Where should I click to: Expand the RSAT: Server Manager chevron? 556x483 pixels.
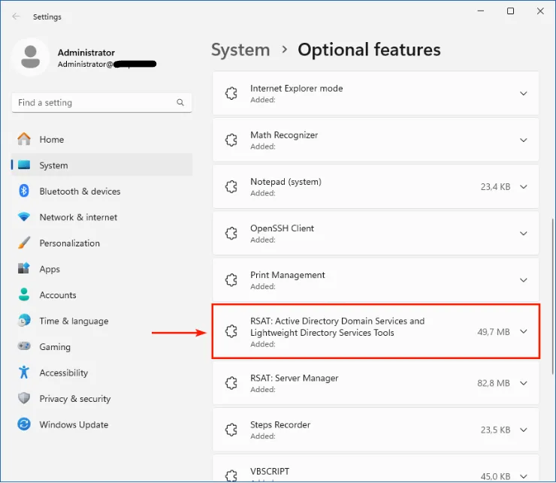[524, 384]
